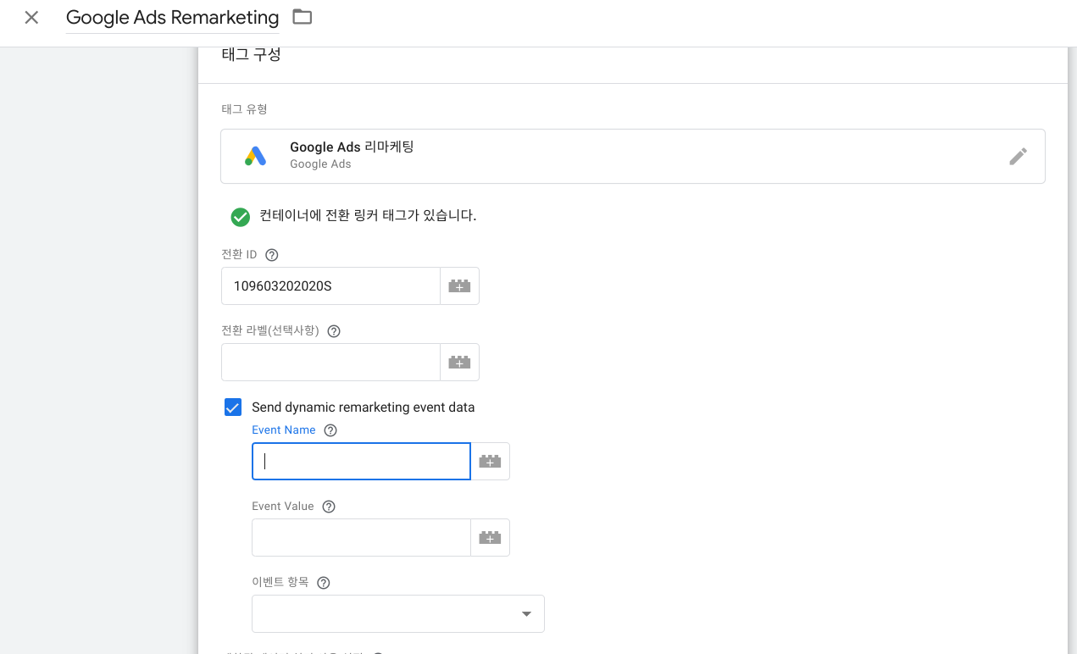Insert variable for Event Name field
1077x654 pixels.
click(x=490, y=462)
